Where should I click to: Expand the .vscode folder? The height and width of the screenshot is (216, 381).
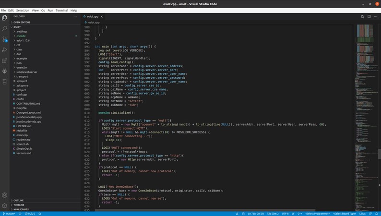click(x=45, y=36)
